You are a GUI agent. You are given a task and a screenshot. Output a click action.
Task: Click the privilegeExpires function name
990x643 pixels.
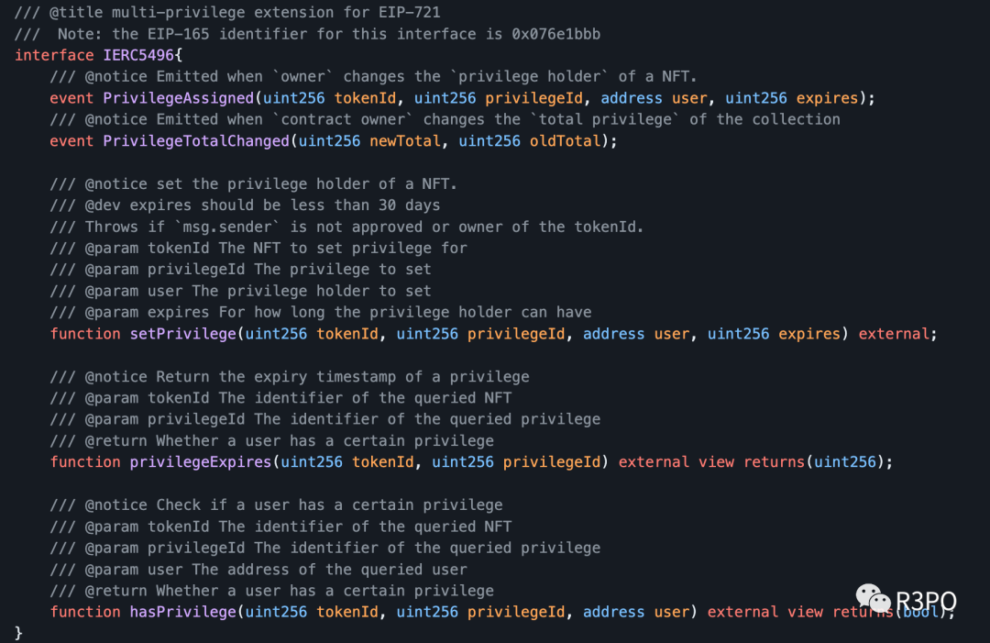click(x=200, y=461)
